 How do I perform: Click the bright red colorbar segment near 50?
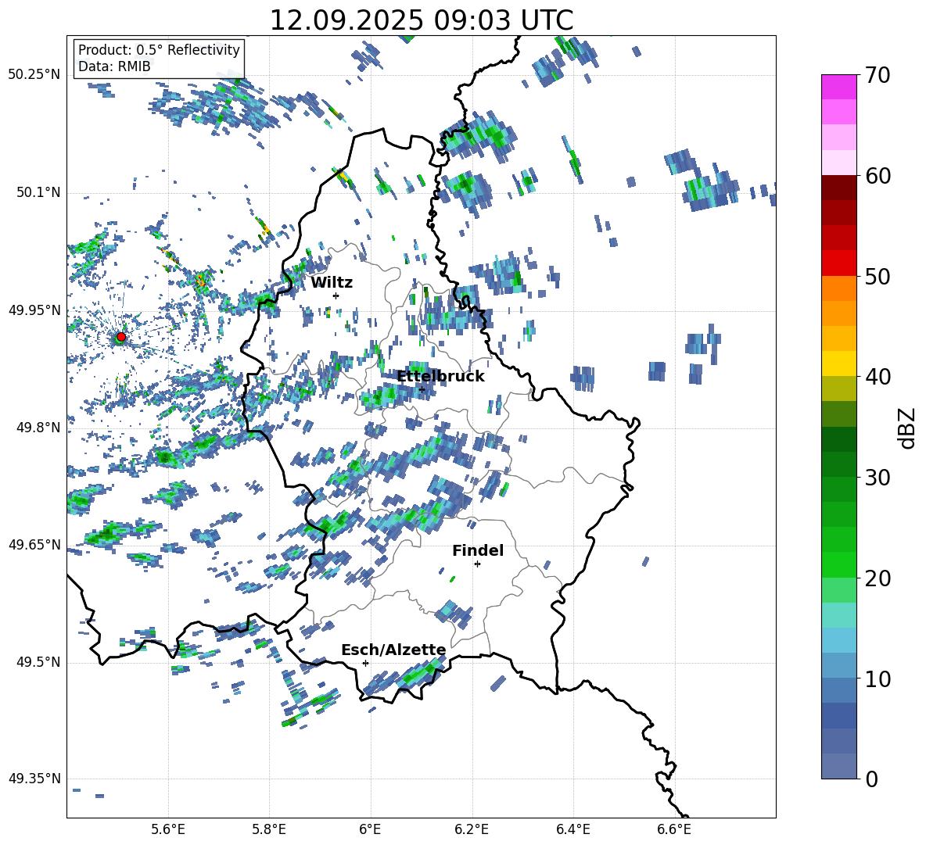coord(838,263)
